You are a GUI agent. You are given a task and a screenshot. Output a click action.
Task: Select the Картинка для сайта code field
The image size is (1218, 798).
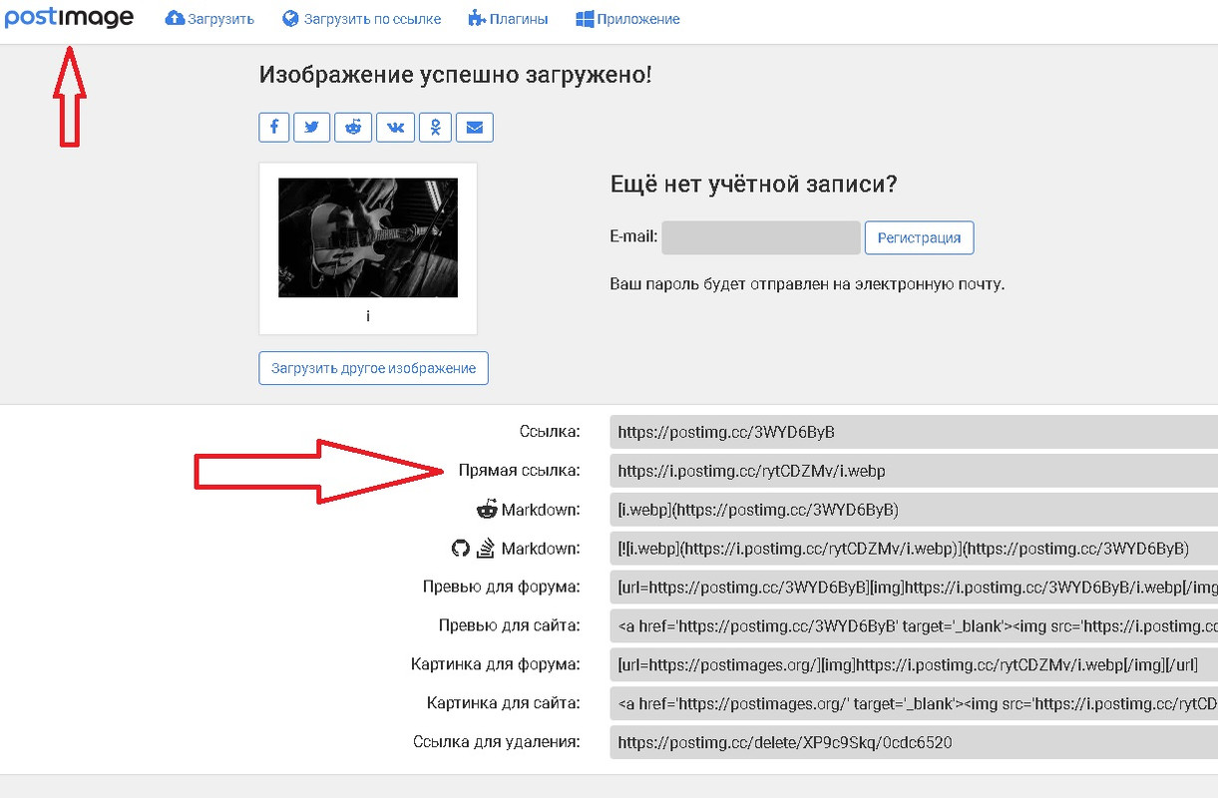pos(913,703)
